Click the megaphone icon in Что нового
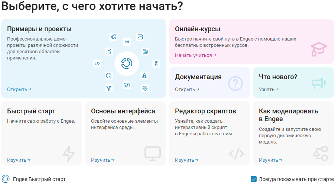335x184 pixels. pos(319,83)
